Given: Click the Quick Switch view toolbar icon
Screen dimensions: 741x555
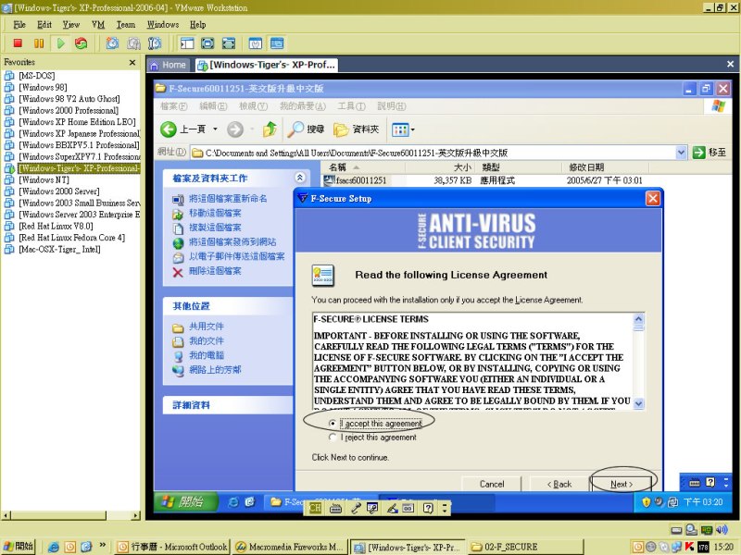Looking at the screenshot, I should [207, 43].
